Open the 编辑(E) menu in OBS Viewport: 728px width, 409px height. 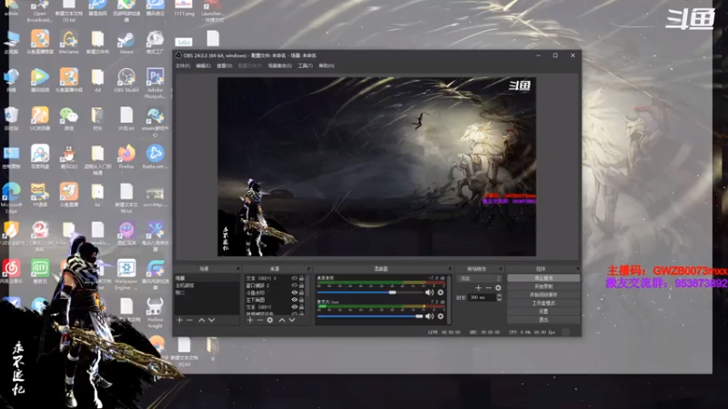tap(203, 65)
